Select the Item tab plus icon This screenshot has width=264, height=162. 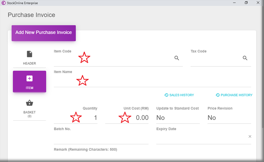point(29,79)
